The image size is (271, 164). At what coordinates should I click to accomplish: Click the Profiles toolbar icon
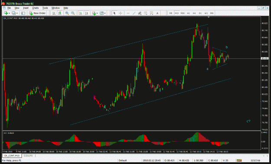pyautogui.click(x=13, y=13)
